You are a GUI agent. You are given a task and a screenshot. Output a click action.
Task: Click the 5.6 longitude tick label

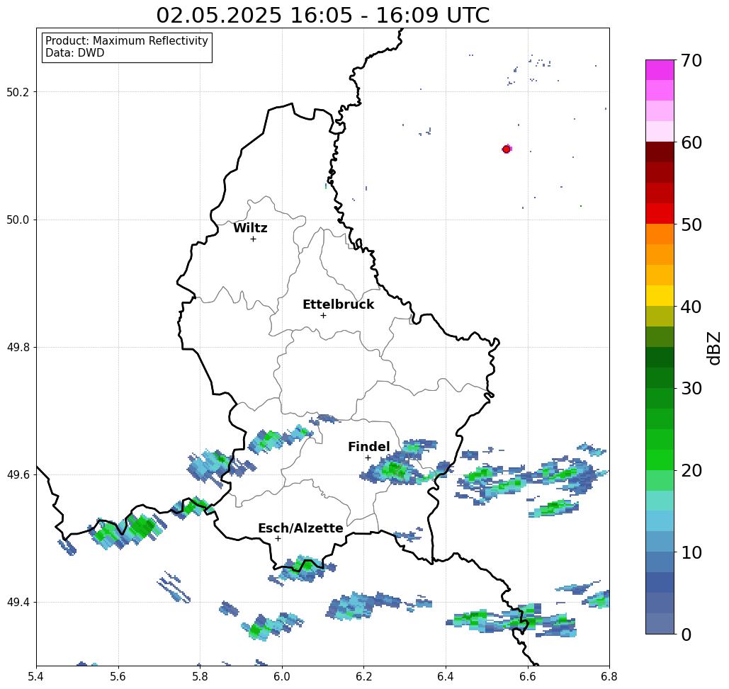118,676
